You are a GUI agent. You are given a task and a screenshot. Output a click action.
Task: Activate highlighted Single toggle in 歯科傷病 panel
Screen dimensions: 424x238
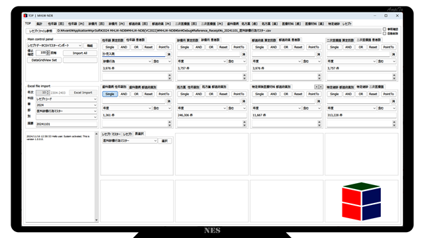click(x=110, y=94)
